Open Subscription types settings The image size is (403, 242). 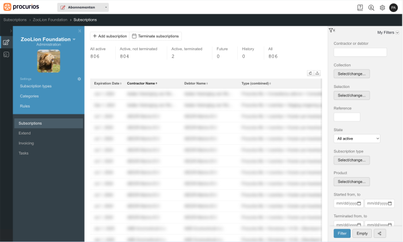[x=36, y=86]
